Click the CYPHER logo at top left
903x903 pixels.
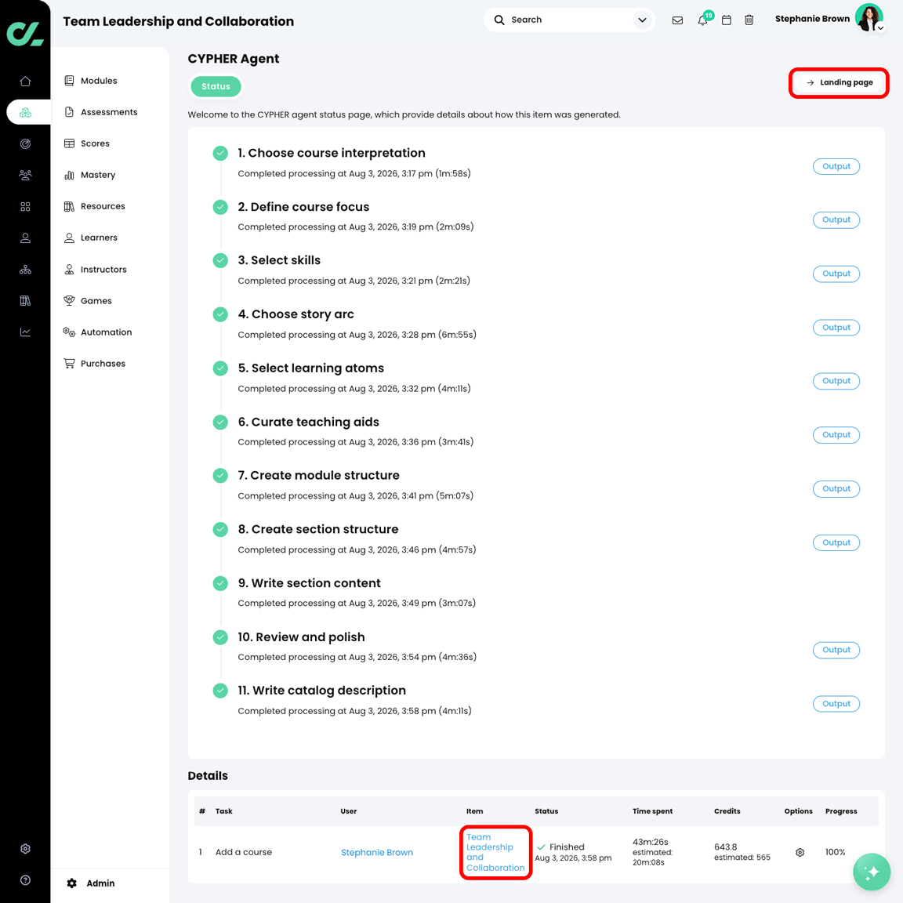[x=25, y=34]
